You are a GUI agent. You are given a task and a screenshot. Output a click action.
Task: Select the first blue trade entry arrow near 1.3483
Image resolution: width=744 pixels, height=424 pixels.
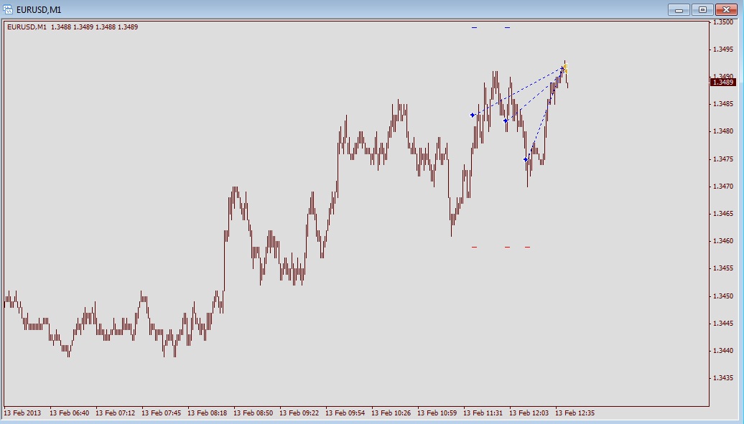pos(473,115)
